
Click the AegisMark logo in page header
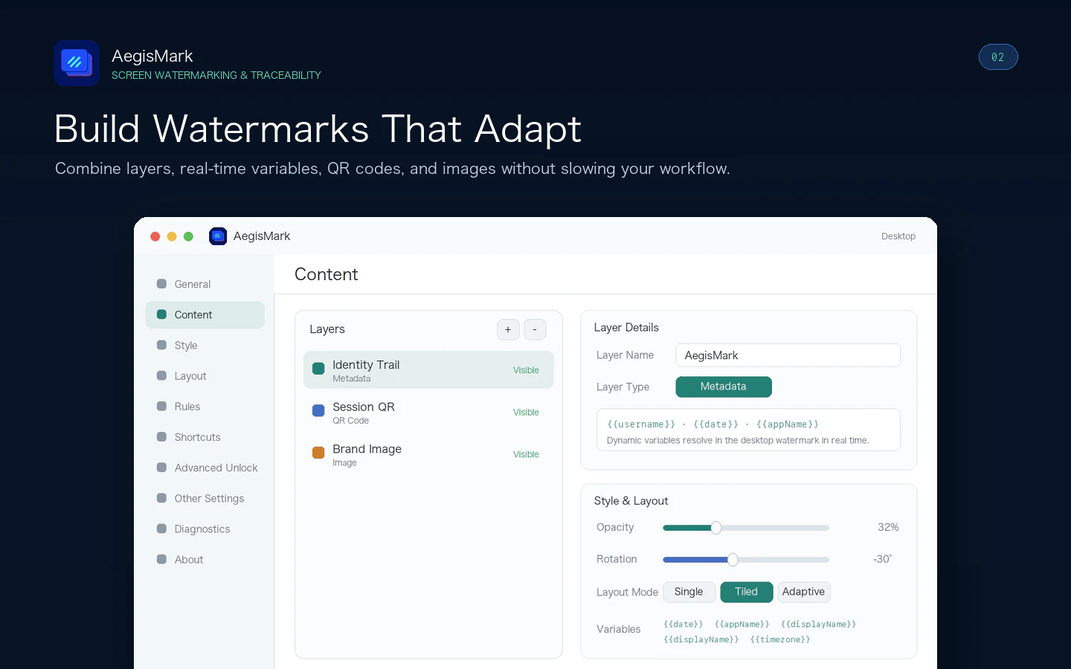(77, 63)
